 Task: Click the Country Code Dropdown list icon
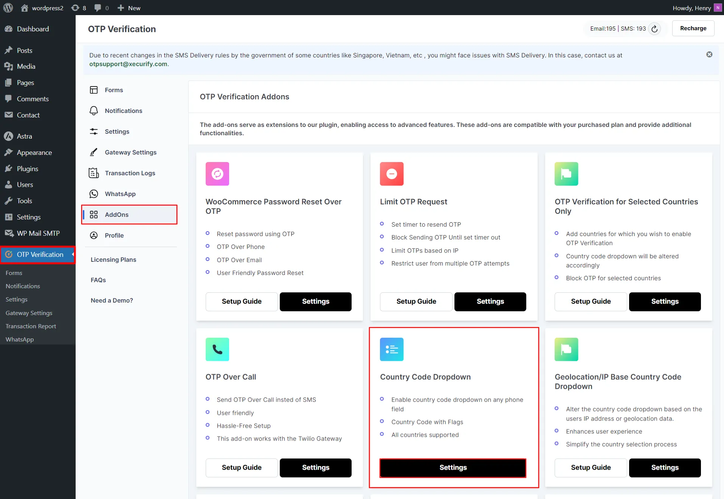tap(392, 349)
